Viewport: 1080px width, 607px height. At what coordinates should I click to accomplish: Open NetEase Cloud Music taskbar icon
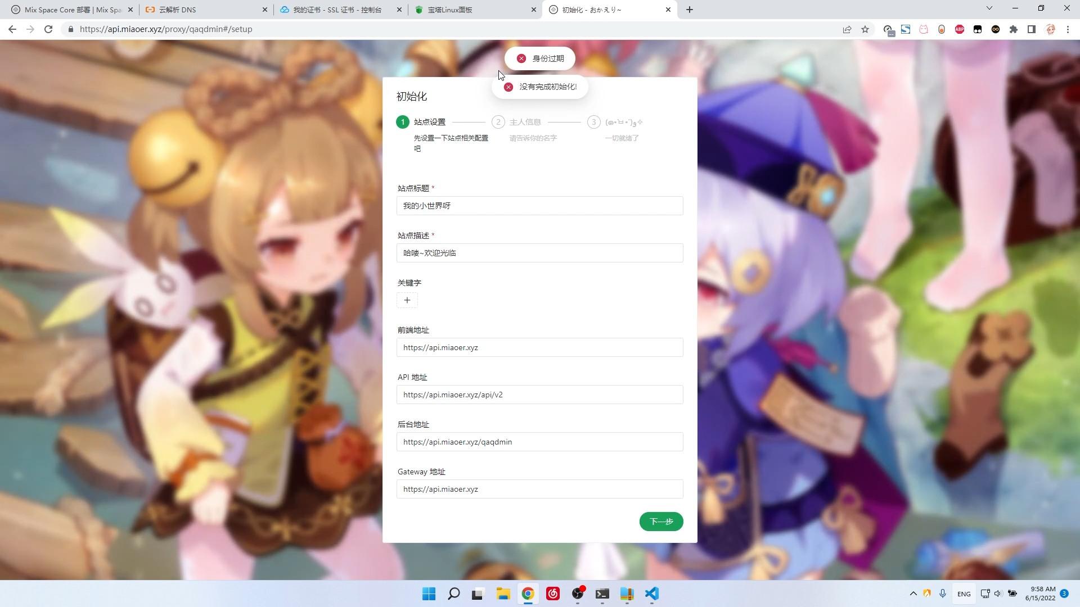tap(552, 594)
